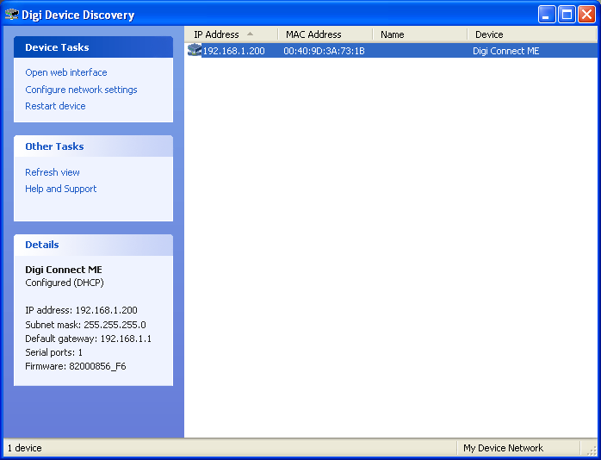Click Configured (DHCP) status text
The height and width of the screenshot is (460, 601).
pos(65,283)
